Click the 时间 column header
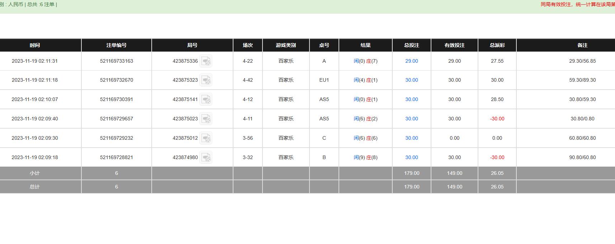Image resolution: width=615 pixels, height=244 pixels. [x=35, y=45]
